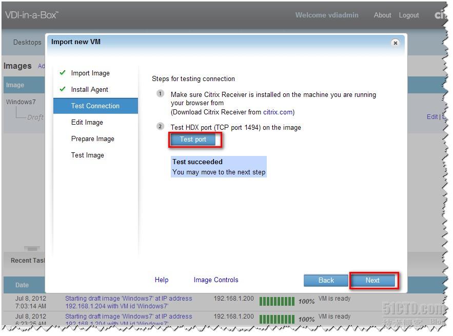Viewport: 453px width, 336px height.
Task: Click the Images section heading
Action: pyautogui.click(x=17, y=66)
